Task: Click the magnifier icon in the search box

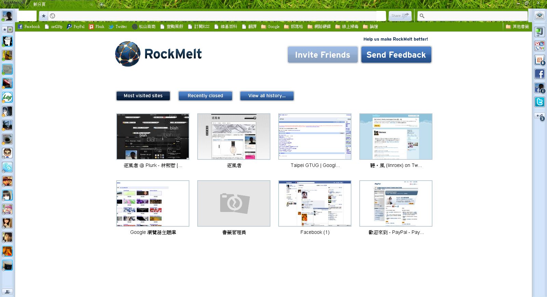Action: 422,16
